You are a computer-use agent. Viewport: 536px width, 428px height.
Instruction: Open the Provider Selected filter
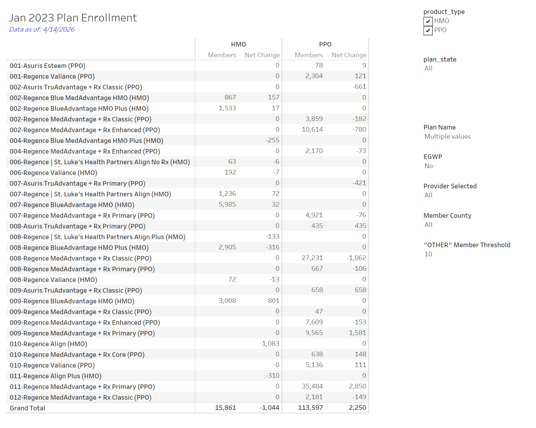pyautogui.click(x=429, y=195)
